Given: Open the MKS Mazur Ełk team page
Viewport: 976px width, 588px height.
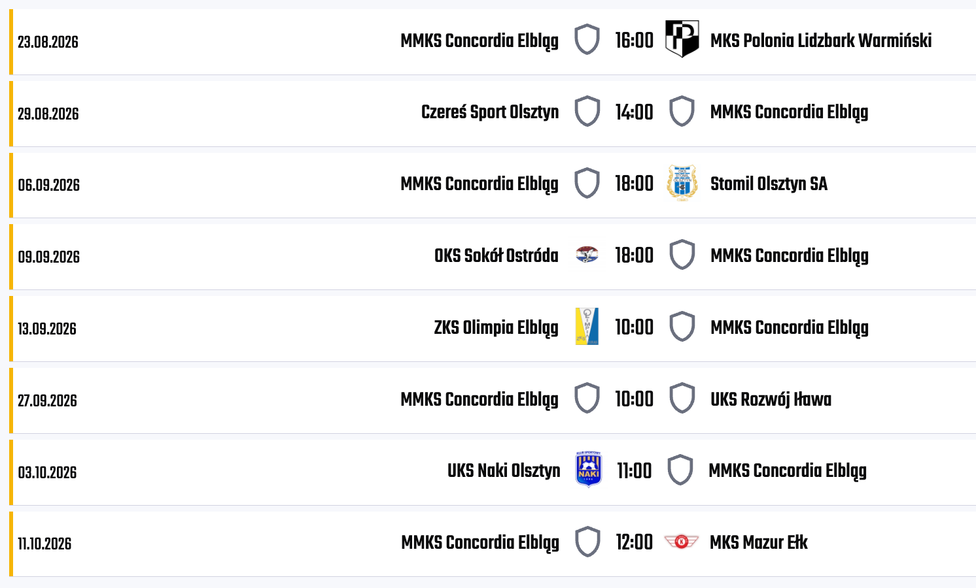Looking at the screenshot, I should 759,542.
